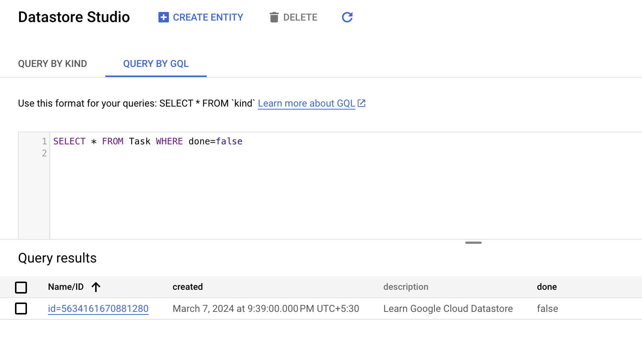Viewport: 642px width, 353px height.
Task: Click the Create Entity plus icon
Action: (x=164, y=17)
